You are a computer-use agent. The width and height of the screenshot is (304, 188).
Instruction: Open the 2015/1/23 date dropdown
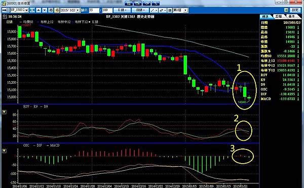(x=78, y=10)
